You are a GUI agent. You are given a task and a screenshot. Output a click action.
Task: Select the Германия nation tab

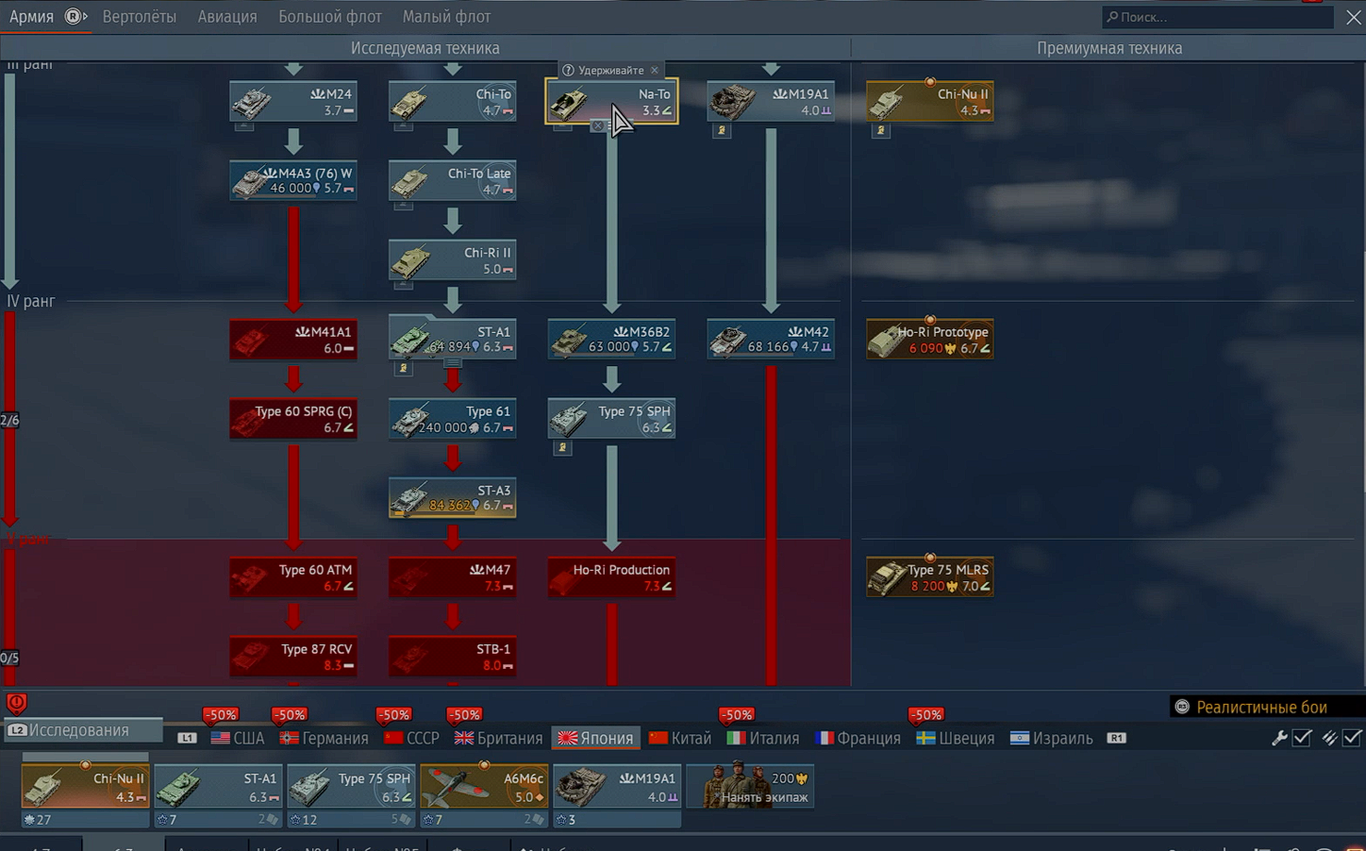coord(325,738)
